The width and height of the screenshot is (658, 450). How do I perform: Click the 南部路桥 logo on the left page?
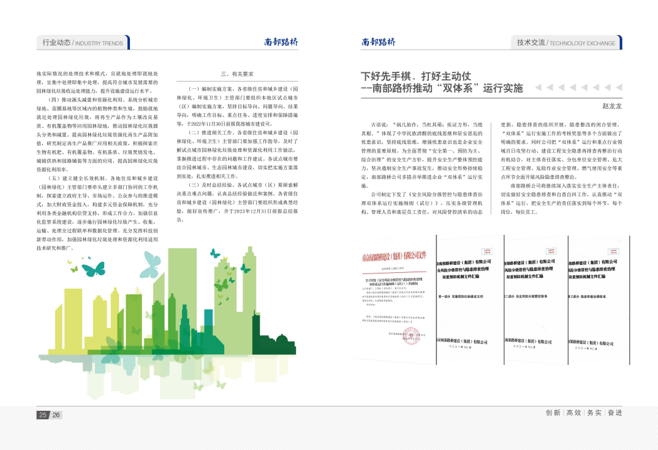click(281, 42)
